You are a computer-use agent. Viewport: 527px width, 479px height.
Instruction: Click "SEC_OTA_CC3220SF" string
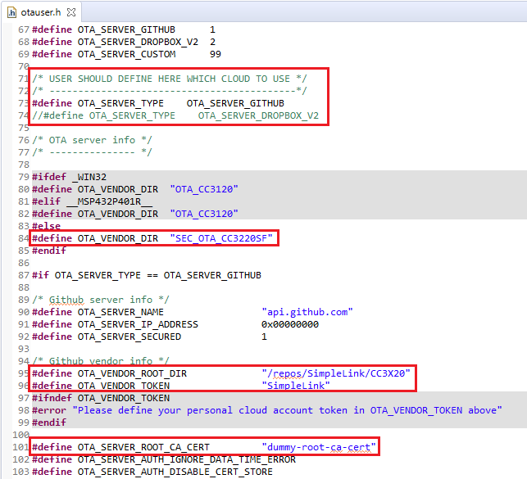[x=221, y=238]
